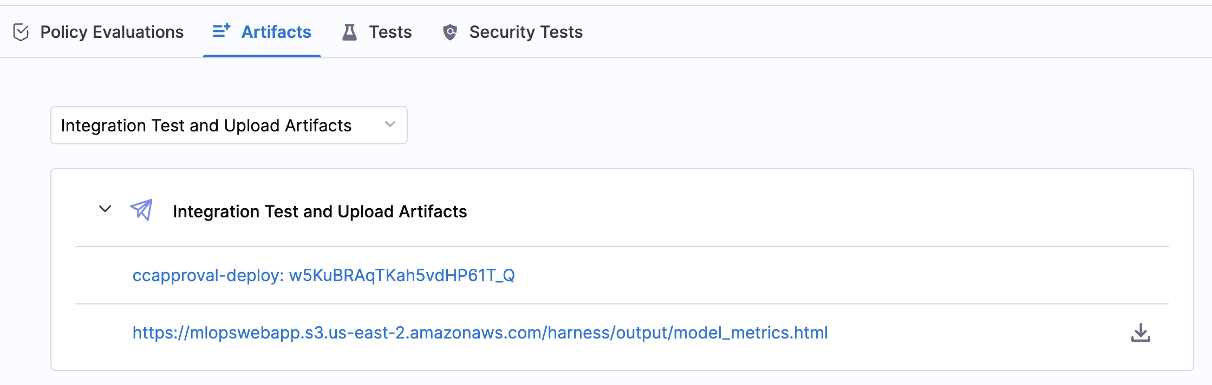The width and height of the screenshot is (1212, 385).
Task: Open the S3 model_metrics.html URL link
Action: (480, 333)
